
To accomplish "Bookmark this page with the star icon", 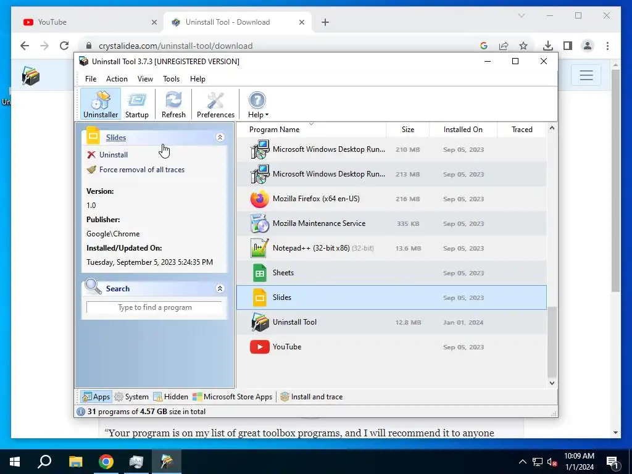I will tap(523, 46).
